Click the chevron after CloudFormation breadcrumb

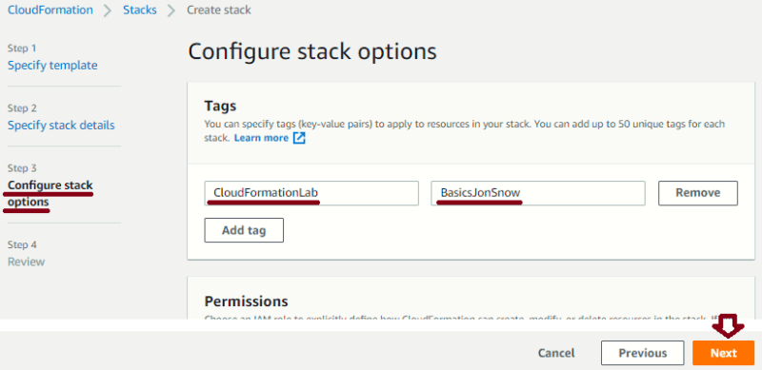click(108, 10)
